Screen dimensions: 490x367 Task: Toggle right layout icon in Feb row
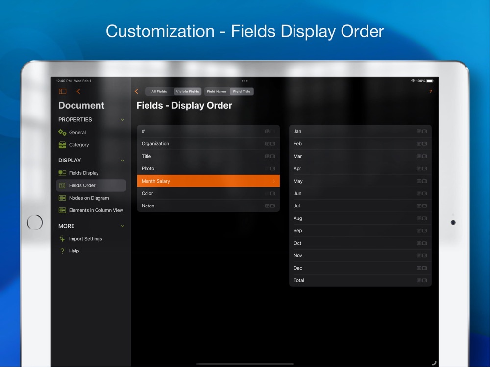(x=424, y=144)
